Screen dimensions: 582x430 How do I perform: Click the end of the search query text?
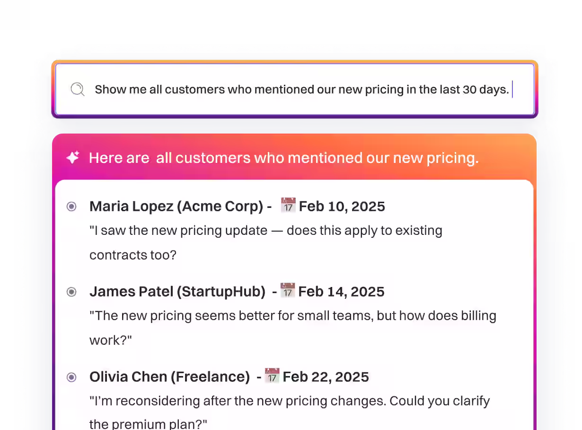coord(510,90)
